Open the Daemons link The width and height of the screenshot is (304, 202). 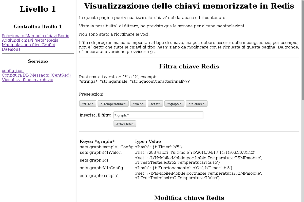pos(11,49)
